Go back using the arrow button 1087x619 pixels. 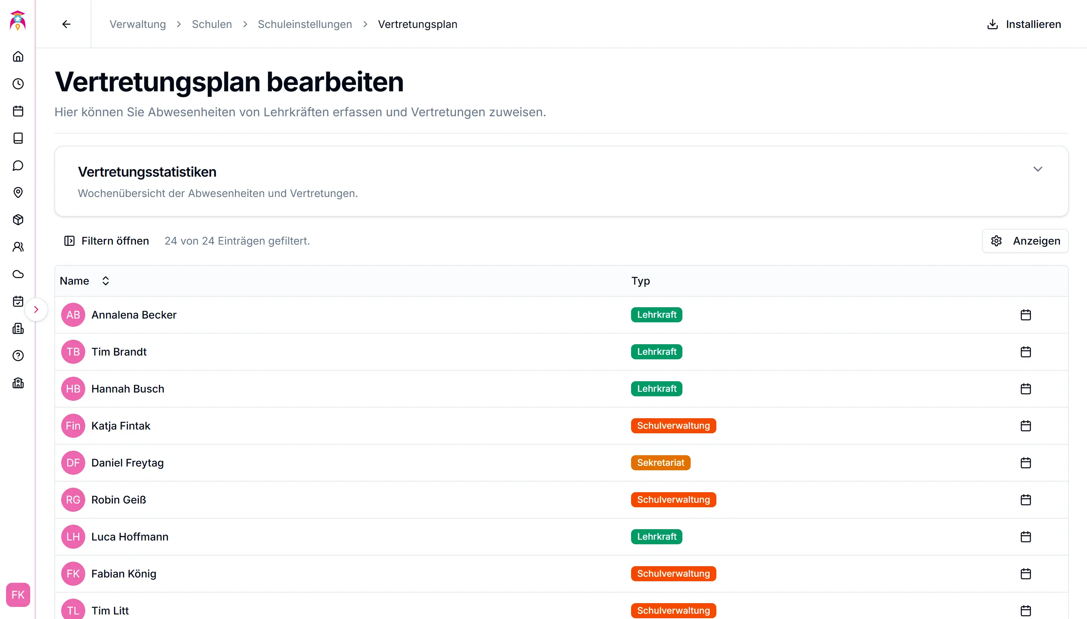pos(66,24)
